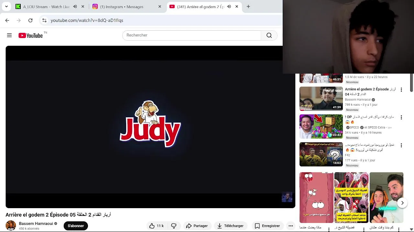Click video title Arrière el godem 2 Épisode 05
This screenshot has height=232, width=414.
tap(58, 215)
